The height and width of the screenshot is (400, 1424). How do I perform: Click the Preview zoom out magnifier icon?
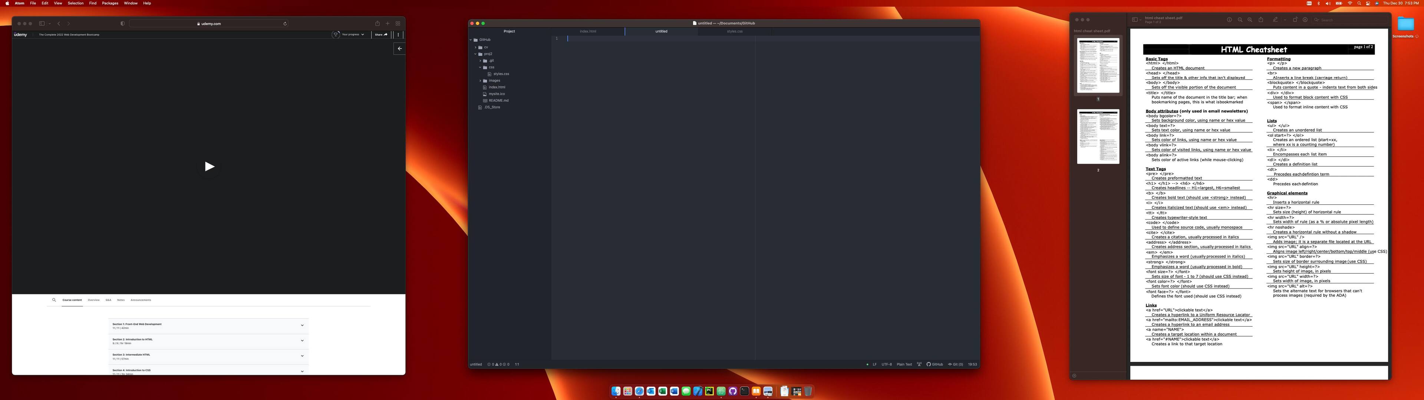[1240, 19]
